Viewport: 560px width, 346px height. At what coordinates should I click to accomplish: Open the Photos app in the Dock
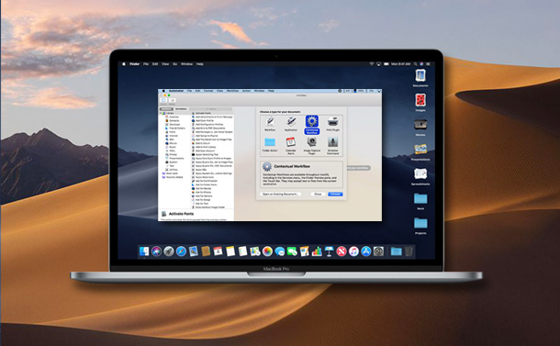pyautogui.click(x=267, y=251)
